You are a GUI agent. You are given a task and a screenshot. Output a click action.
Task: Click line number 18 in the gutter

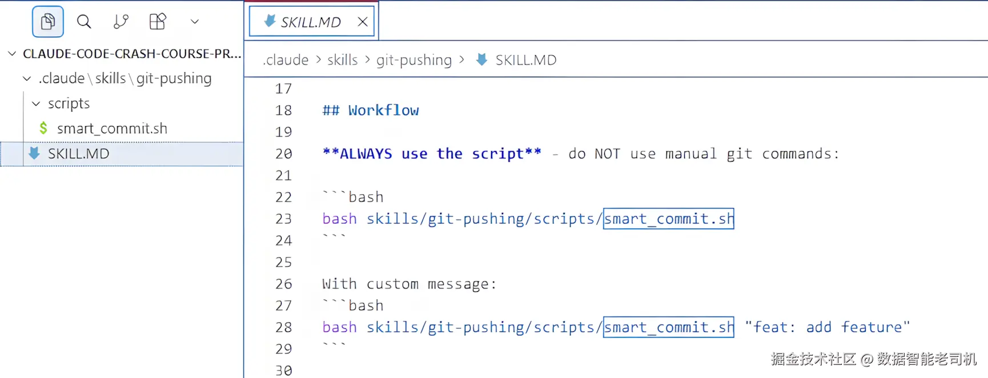tap(283, 110)
